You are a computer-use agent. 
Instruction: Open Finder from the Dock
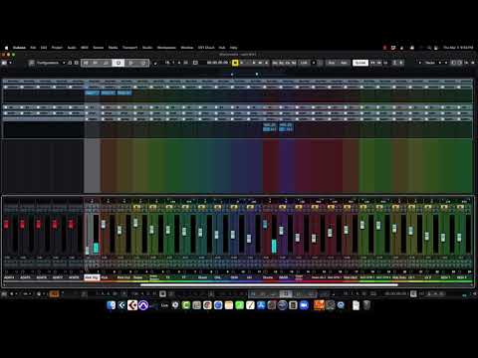click(x=112, y=305)
